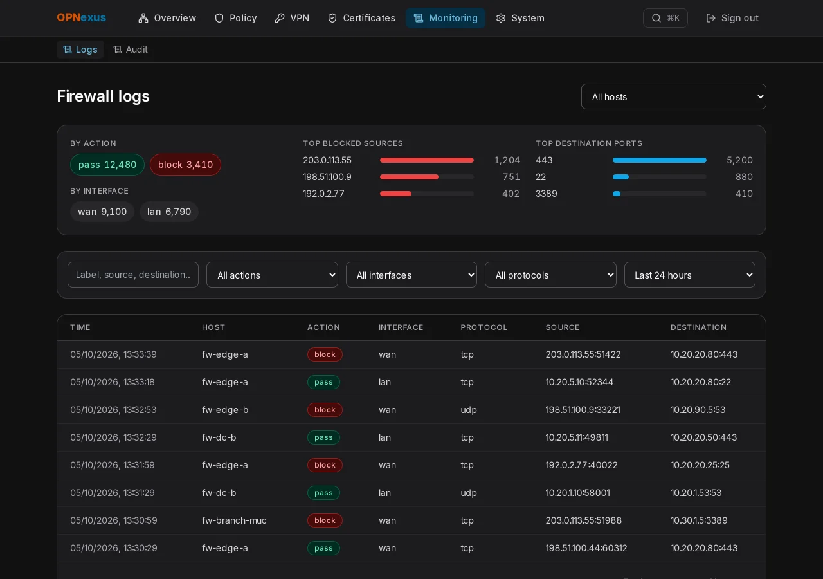This screenshot has width=823, height=579.
Task: Click the Audit tab icon
Action: coord(118,50)
